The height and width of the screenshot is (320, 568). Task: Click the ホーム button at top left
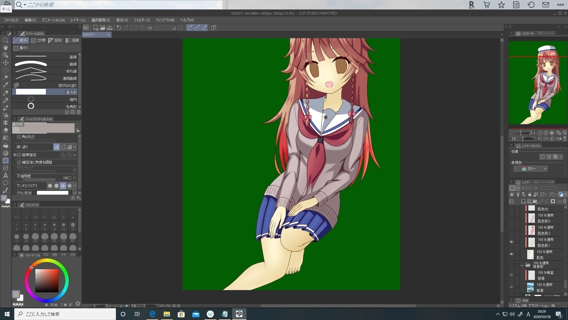pyautogui.click(x=6, y=9)
